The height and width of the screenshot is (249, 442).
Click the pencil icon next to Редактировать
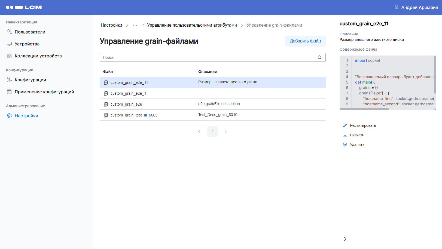pyautogui.click(x=345, y=125)
